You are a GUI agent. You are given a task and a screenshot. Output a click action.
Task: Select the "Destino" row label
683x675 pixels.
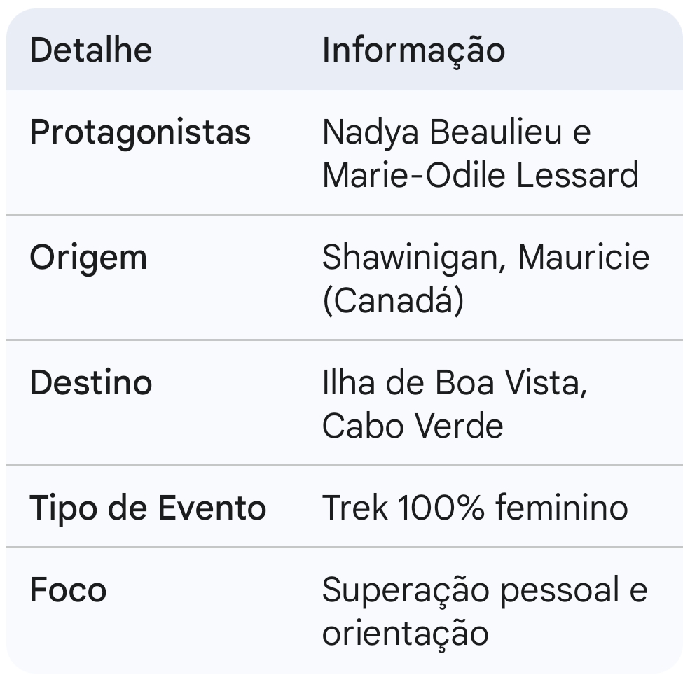[x=90, y=383]
